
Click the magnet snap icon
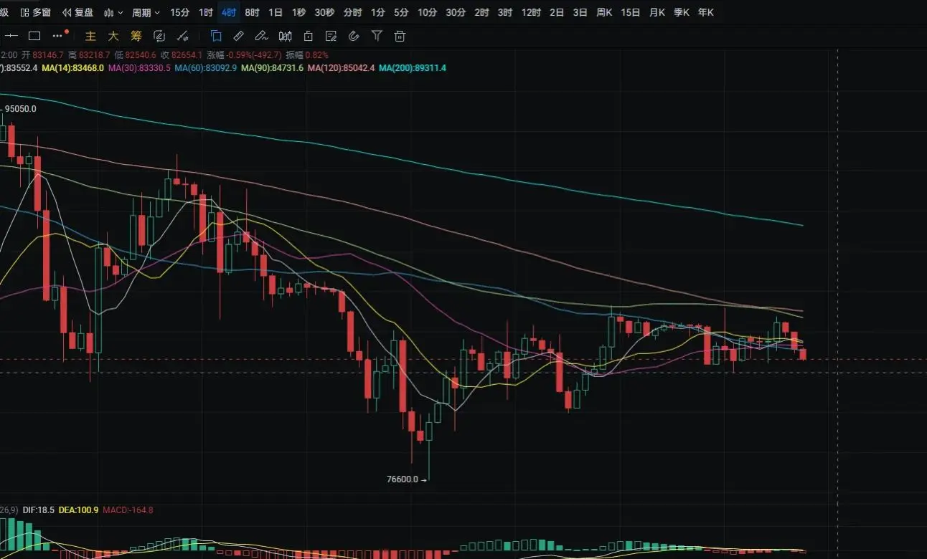click(x=354, y=36)
